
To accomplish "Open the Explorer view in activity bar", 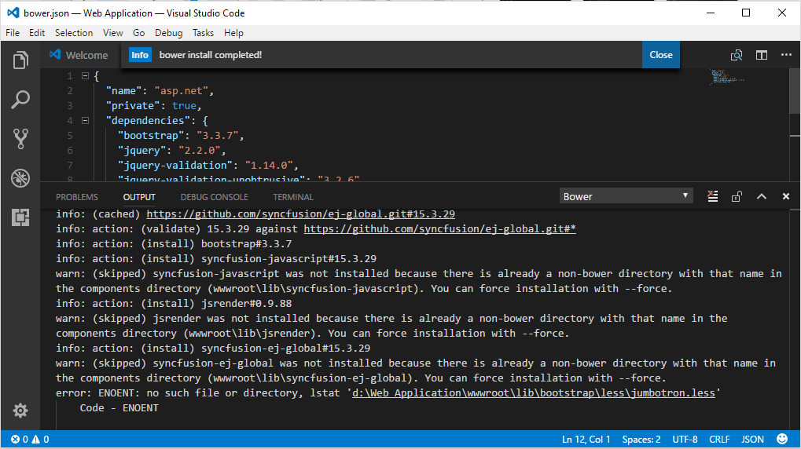I will tap(20, 60).
